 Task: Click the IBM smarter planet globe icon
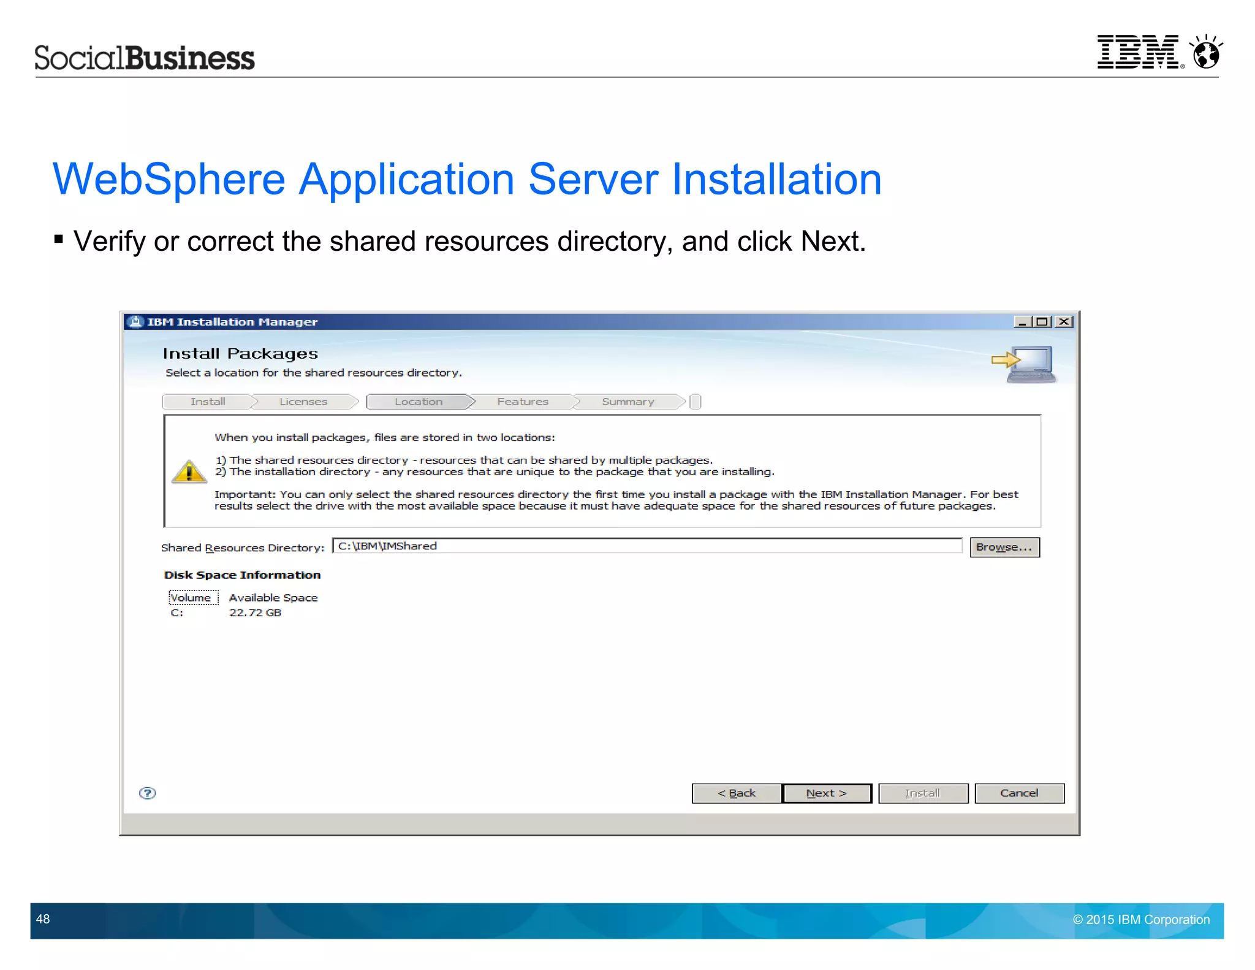pos(1206,52)
